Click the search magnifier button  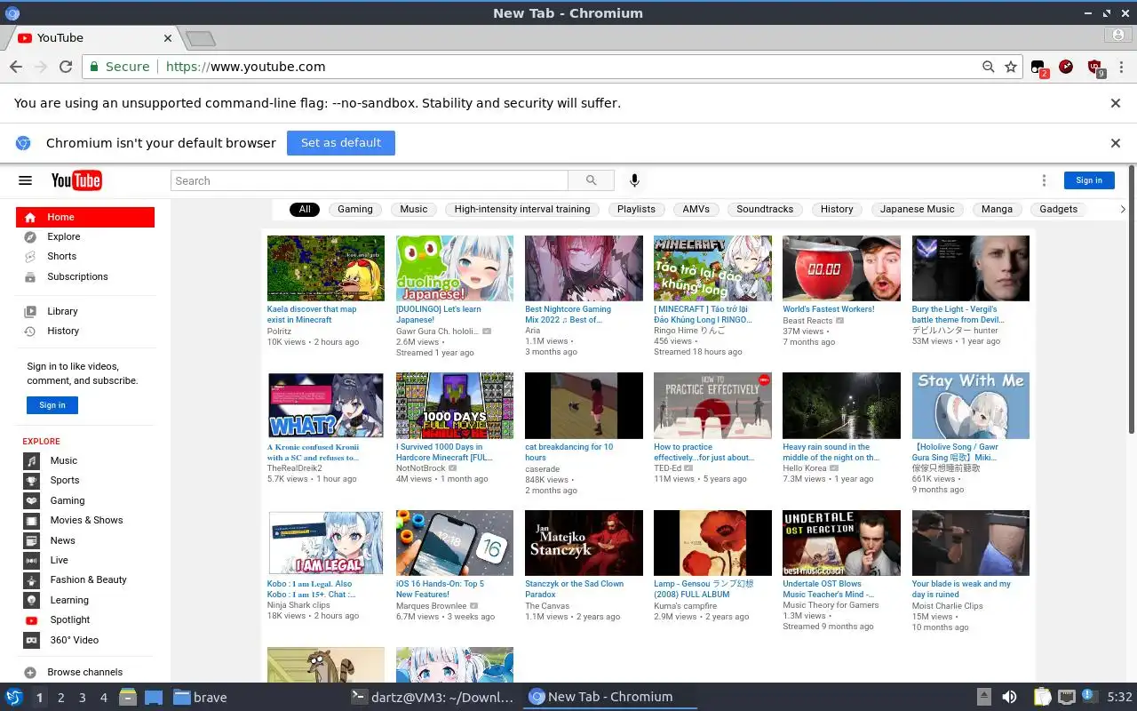(592, 180)
